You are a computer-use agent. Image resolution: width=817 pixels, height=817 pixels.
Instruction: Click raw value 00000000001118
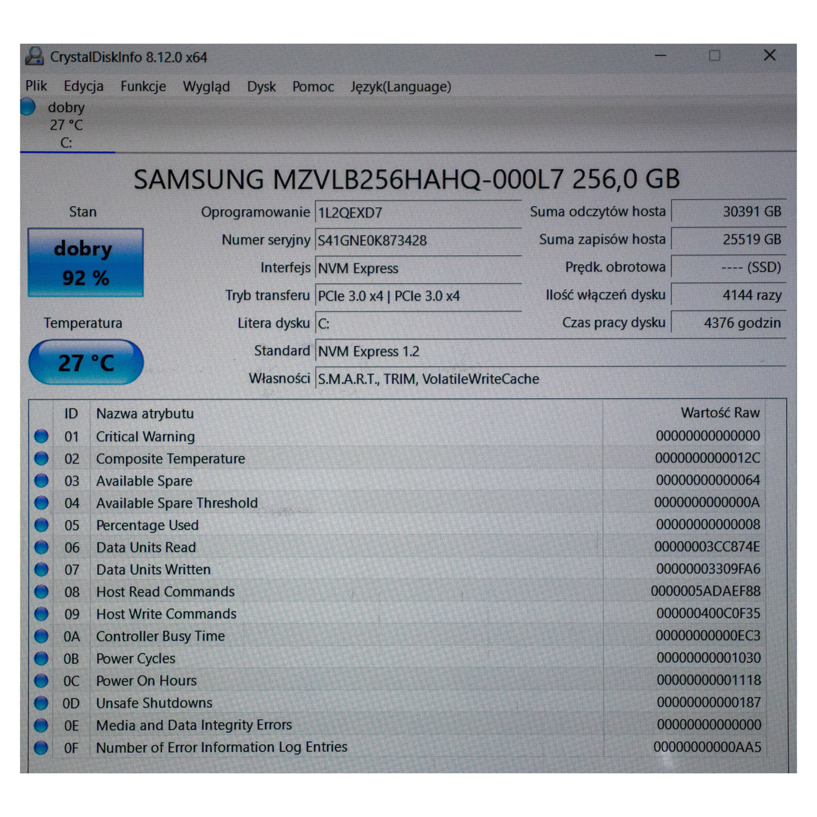coord(708,680)
